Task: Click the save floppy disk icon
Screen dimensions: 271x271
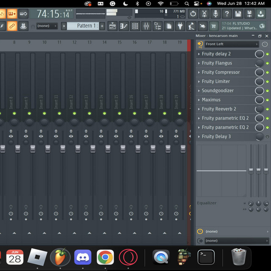Action: pos(238,14)
